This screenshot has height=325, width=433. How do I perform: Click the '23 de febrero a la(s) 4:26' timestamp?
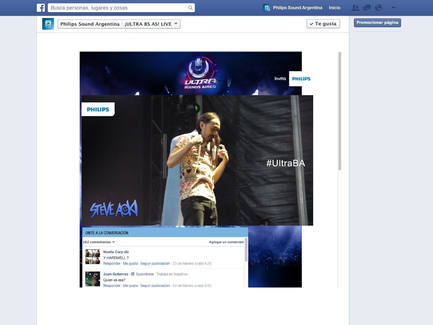click(192, 263)
